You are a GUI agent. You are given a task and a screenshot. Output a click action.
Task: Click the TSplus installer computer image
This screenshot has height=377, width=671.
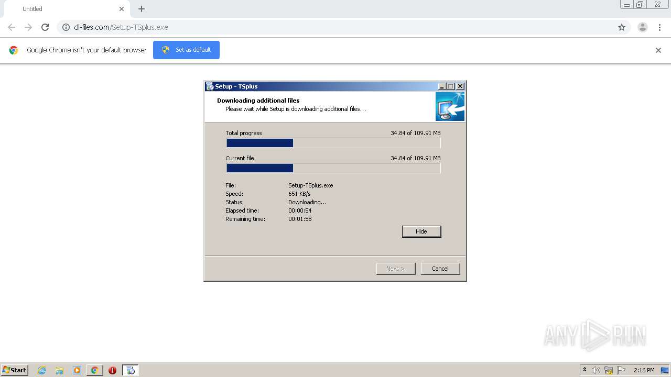[450, 107]
